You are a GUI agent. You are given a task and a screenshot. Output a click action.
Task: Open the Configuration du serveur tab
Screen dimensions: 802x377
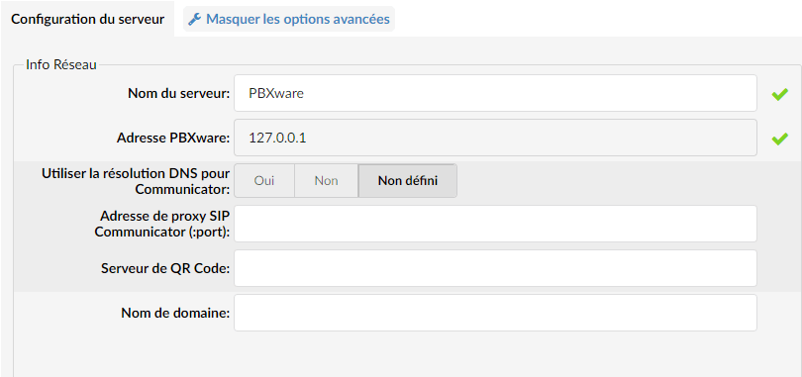(87, 20)
